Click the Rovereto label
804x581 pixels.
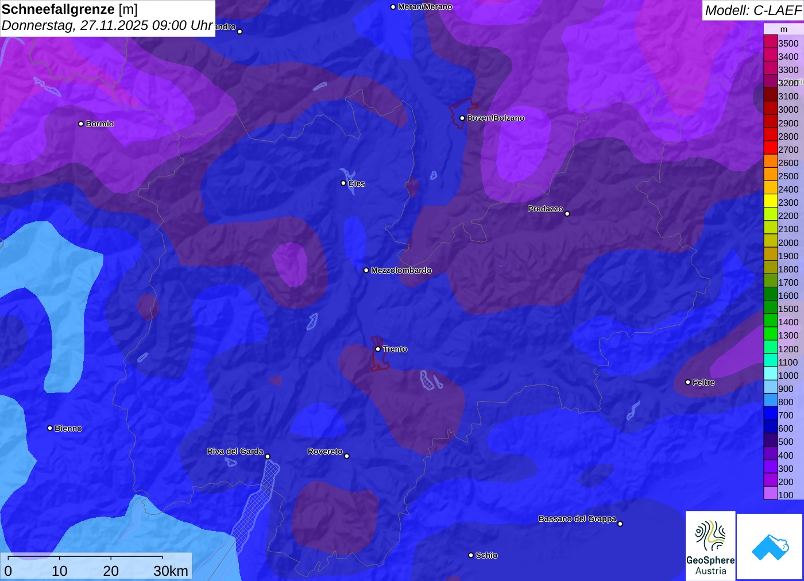point(325,451)
